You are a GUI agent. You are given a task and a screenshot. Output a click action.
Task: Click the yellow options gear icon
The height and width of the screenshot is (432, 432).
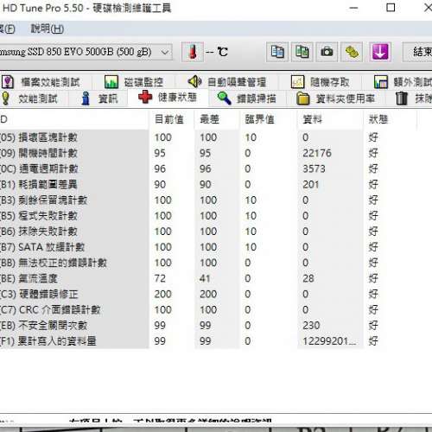tap(352, 52)
